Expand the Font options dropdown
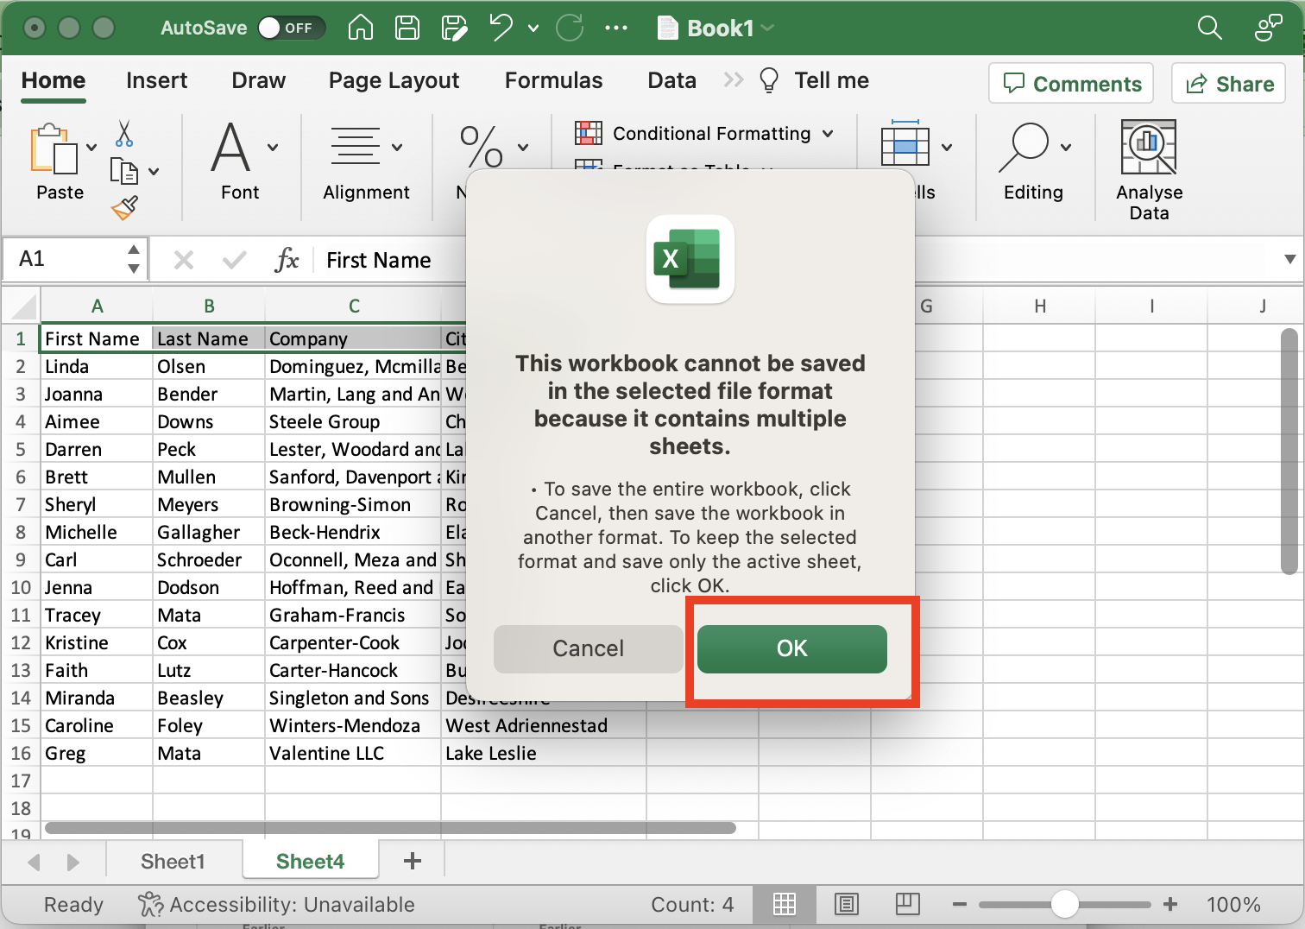Viewport: 1305px width, 929px height. (x=274, y=147)
